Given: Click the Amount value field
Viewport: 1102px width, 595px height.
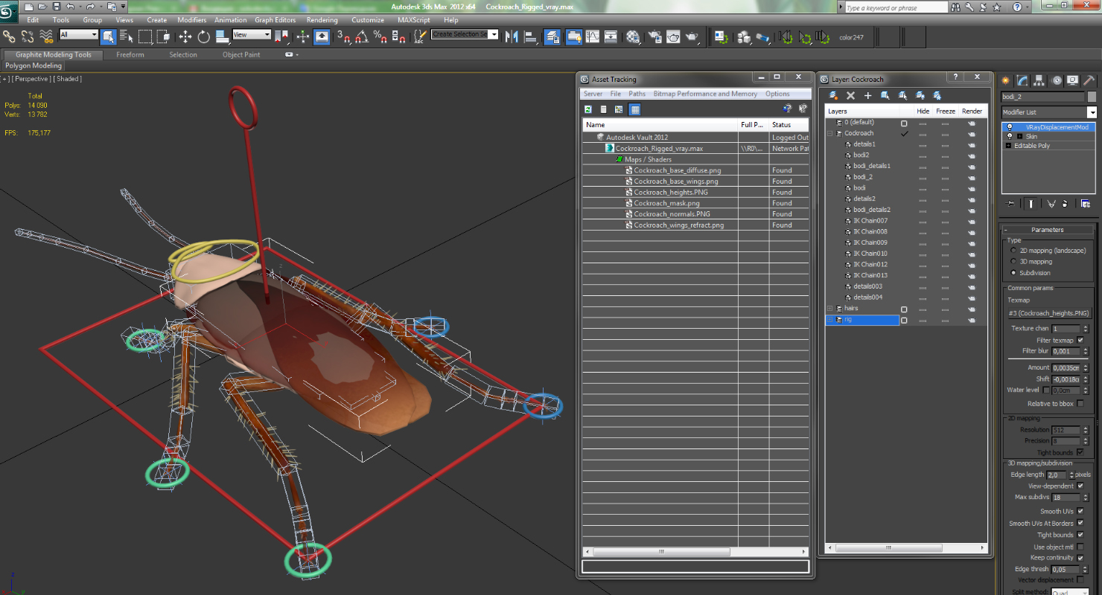Looking at the screenshot, I should [1066, 367].
